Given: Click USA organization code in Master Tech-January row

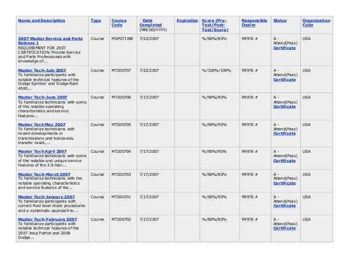Looking at the screenshot, I should coord(306,197).
